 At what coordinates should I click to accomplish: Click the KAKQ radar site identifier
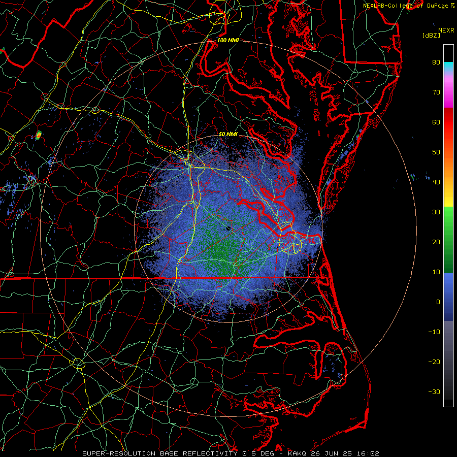(297, 453)
